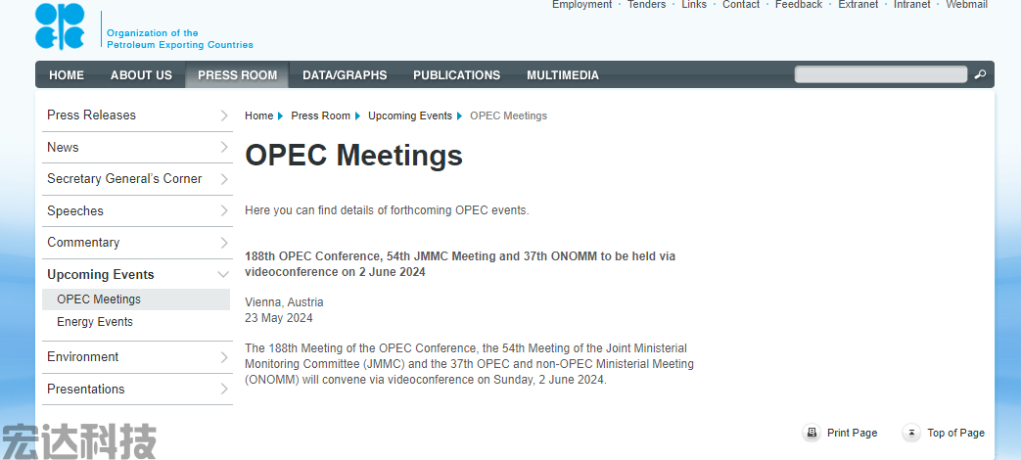Go to DATA/GRAPHS in the navigation bar
This screenshot has width=1021, height=460.
tap(345, 74)
